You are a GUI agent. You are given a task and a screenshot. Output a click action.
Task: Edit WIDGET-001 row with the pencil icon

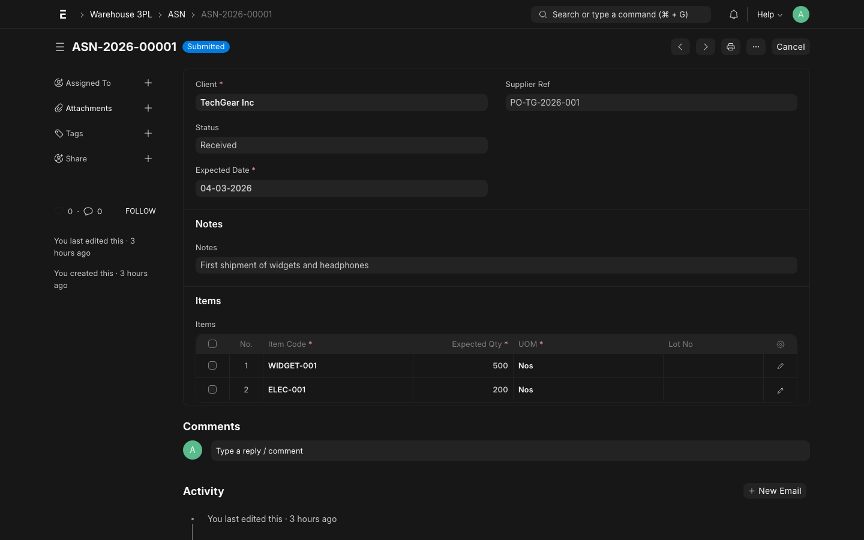(780, 365)
